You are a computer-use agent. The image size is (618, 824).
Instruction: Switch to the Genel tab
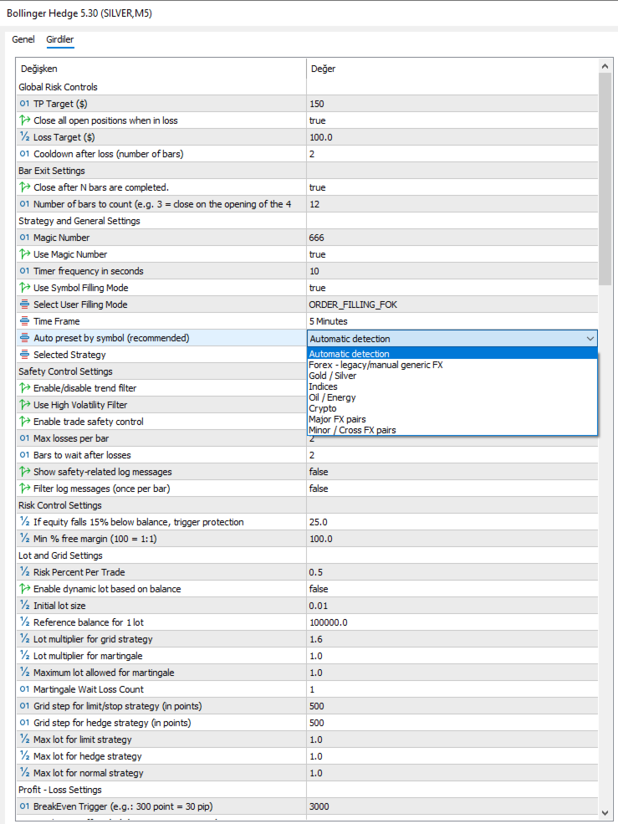[x=23, y=39]
